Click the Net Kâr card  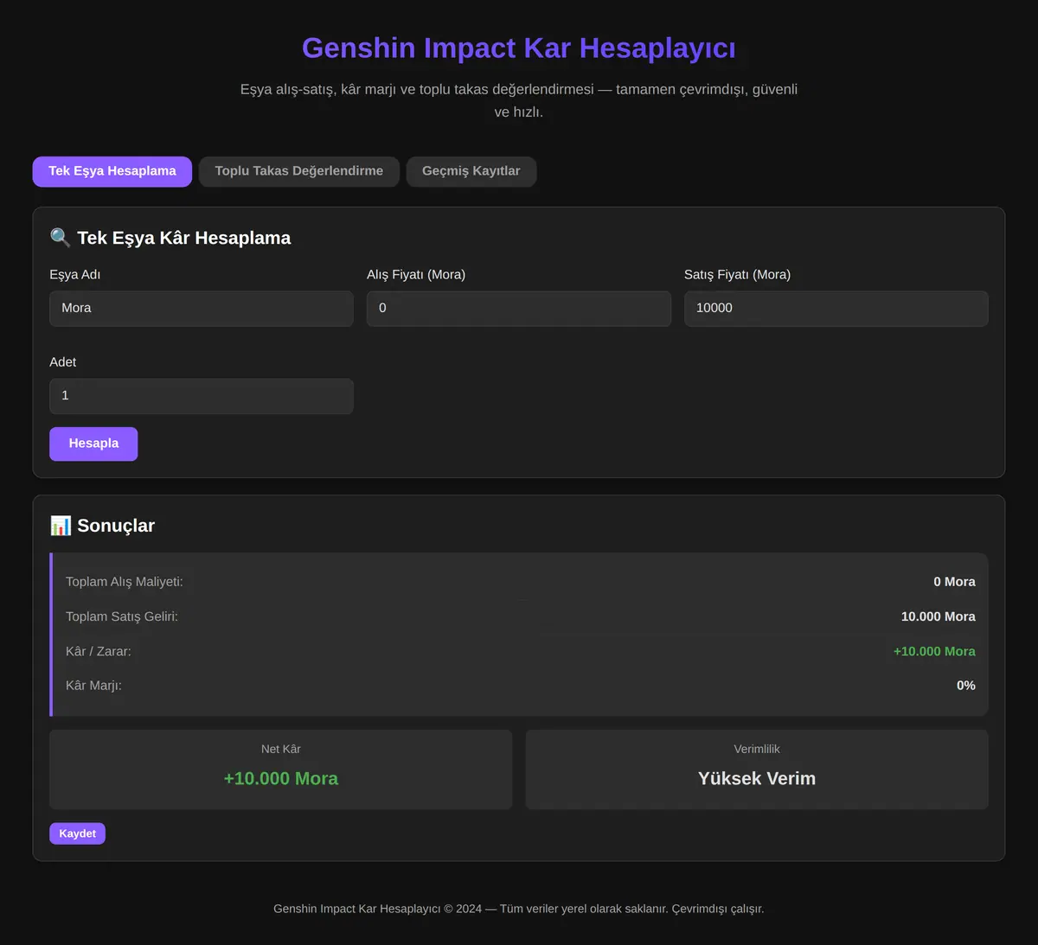pos(281,769)
